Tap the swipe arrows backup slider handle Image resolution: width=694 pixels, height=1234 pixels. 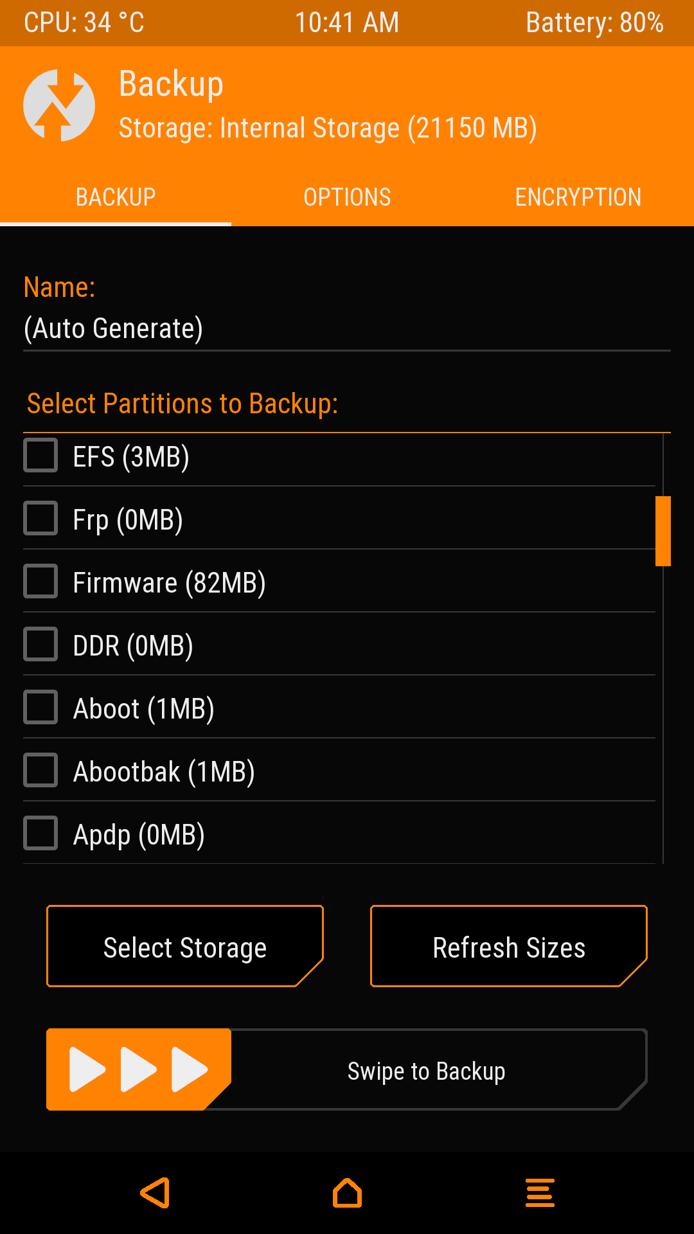138,1069
